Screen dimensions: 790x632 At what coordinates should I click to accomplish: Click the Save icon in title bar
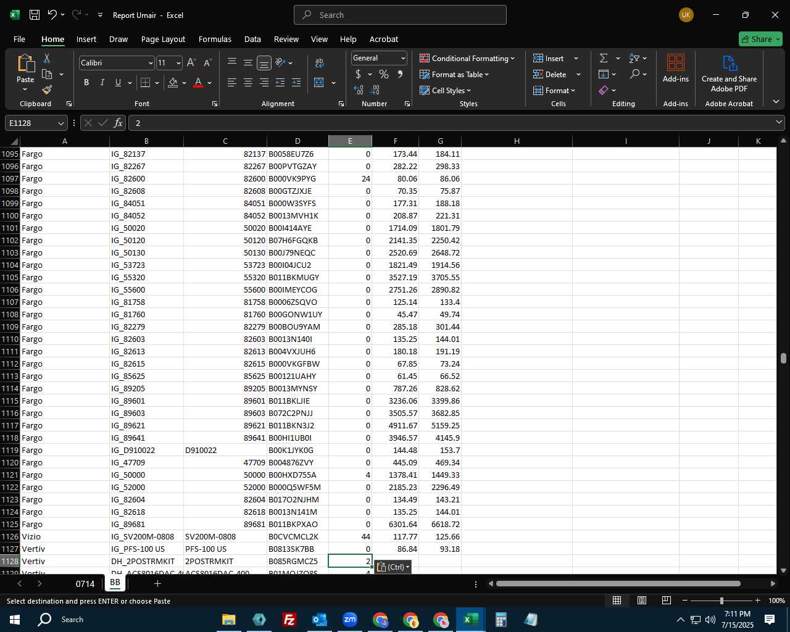pos(35,15)
